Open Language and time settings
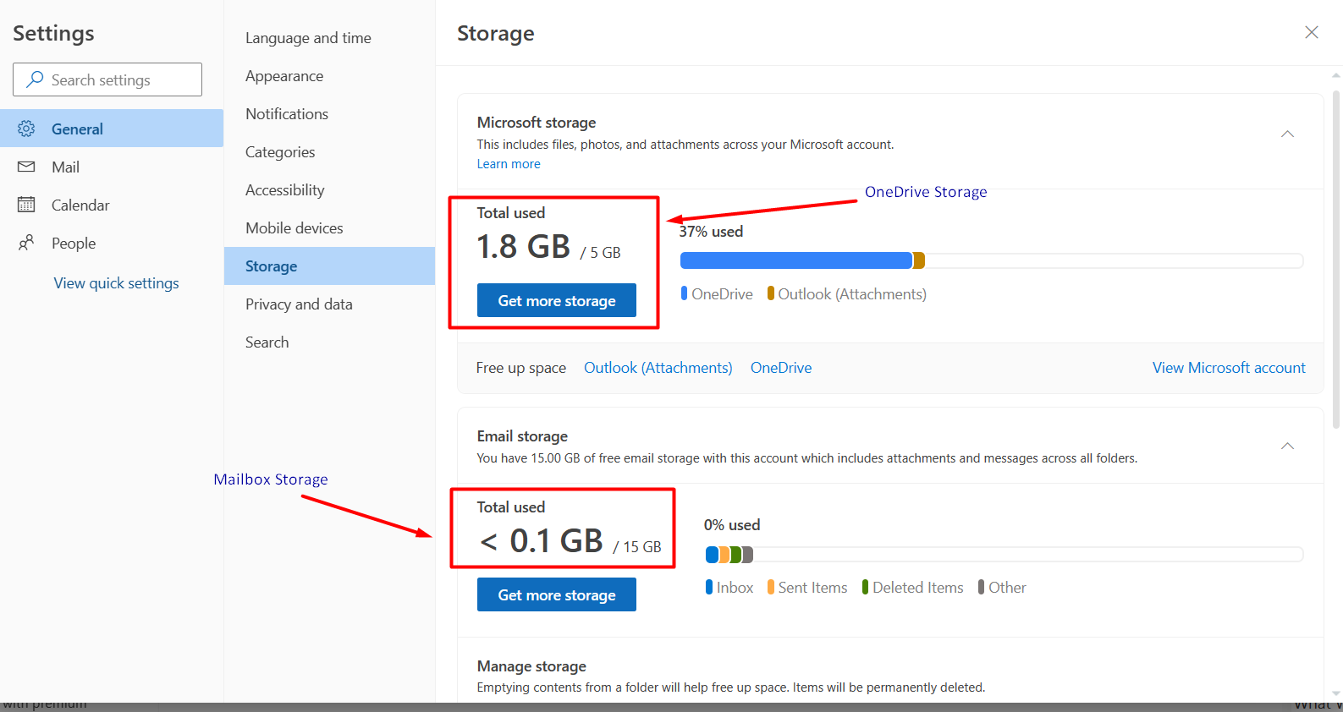This screenshot has height=712, width=1343. [x=308, y=38]
